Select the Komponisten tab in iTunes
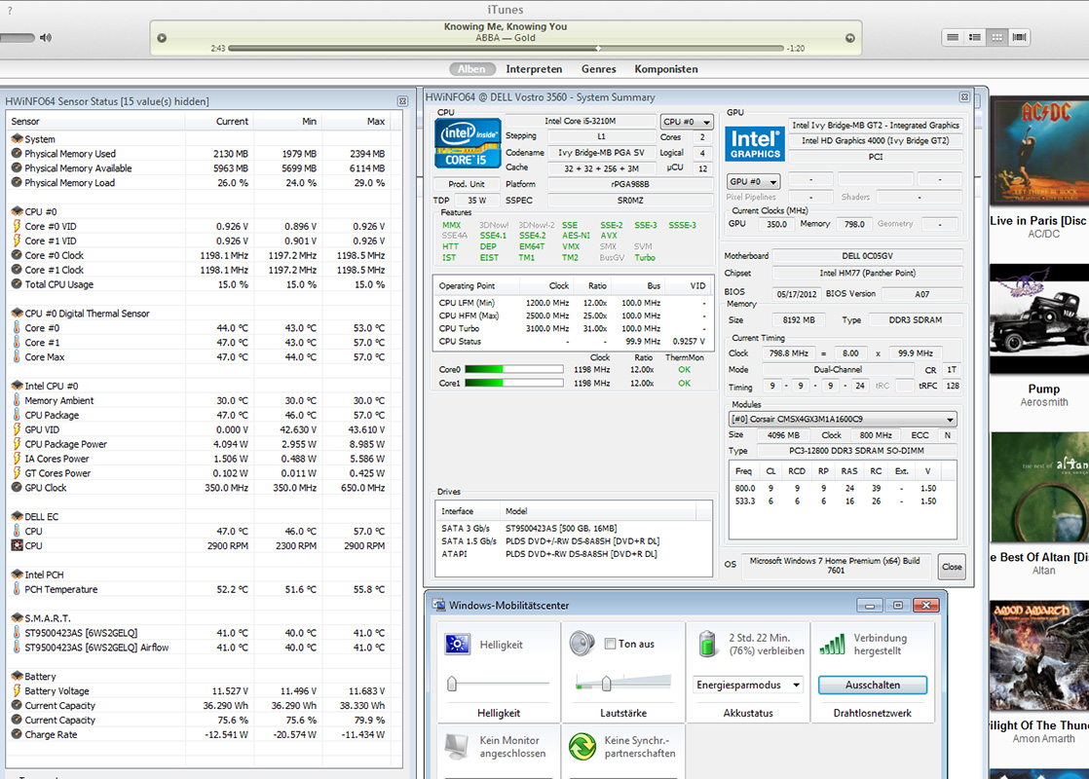 point(666,69)
